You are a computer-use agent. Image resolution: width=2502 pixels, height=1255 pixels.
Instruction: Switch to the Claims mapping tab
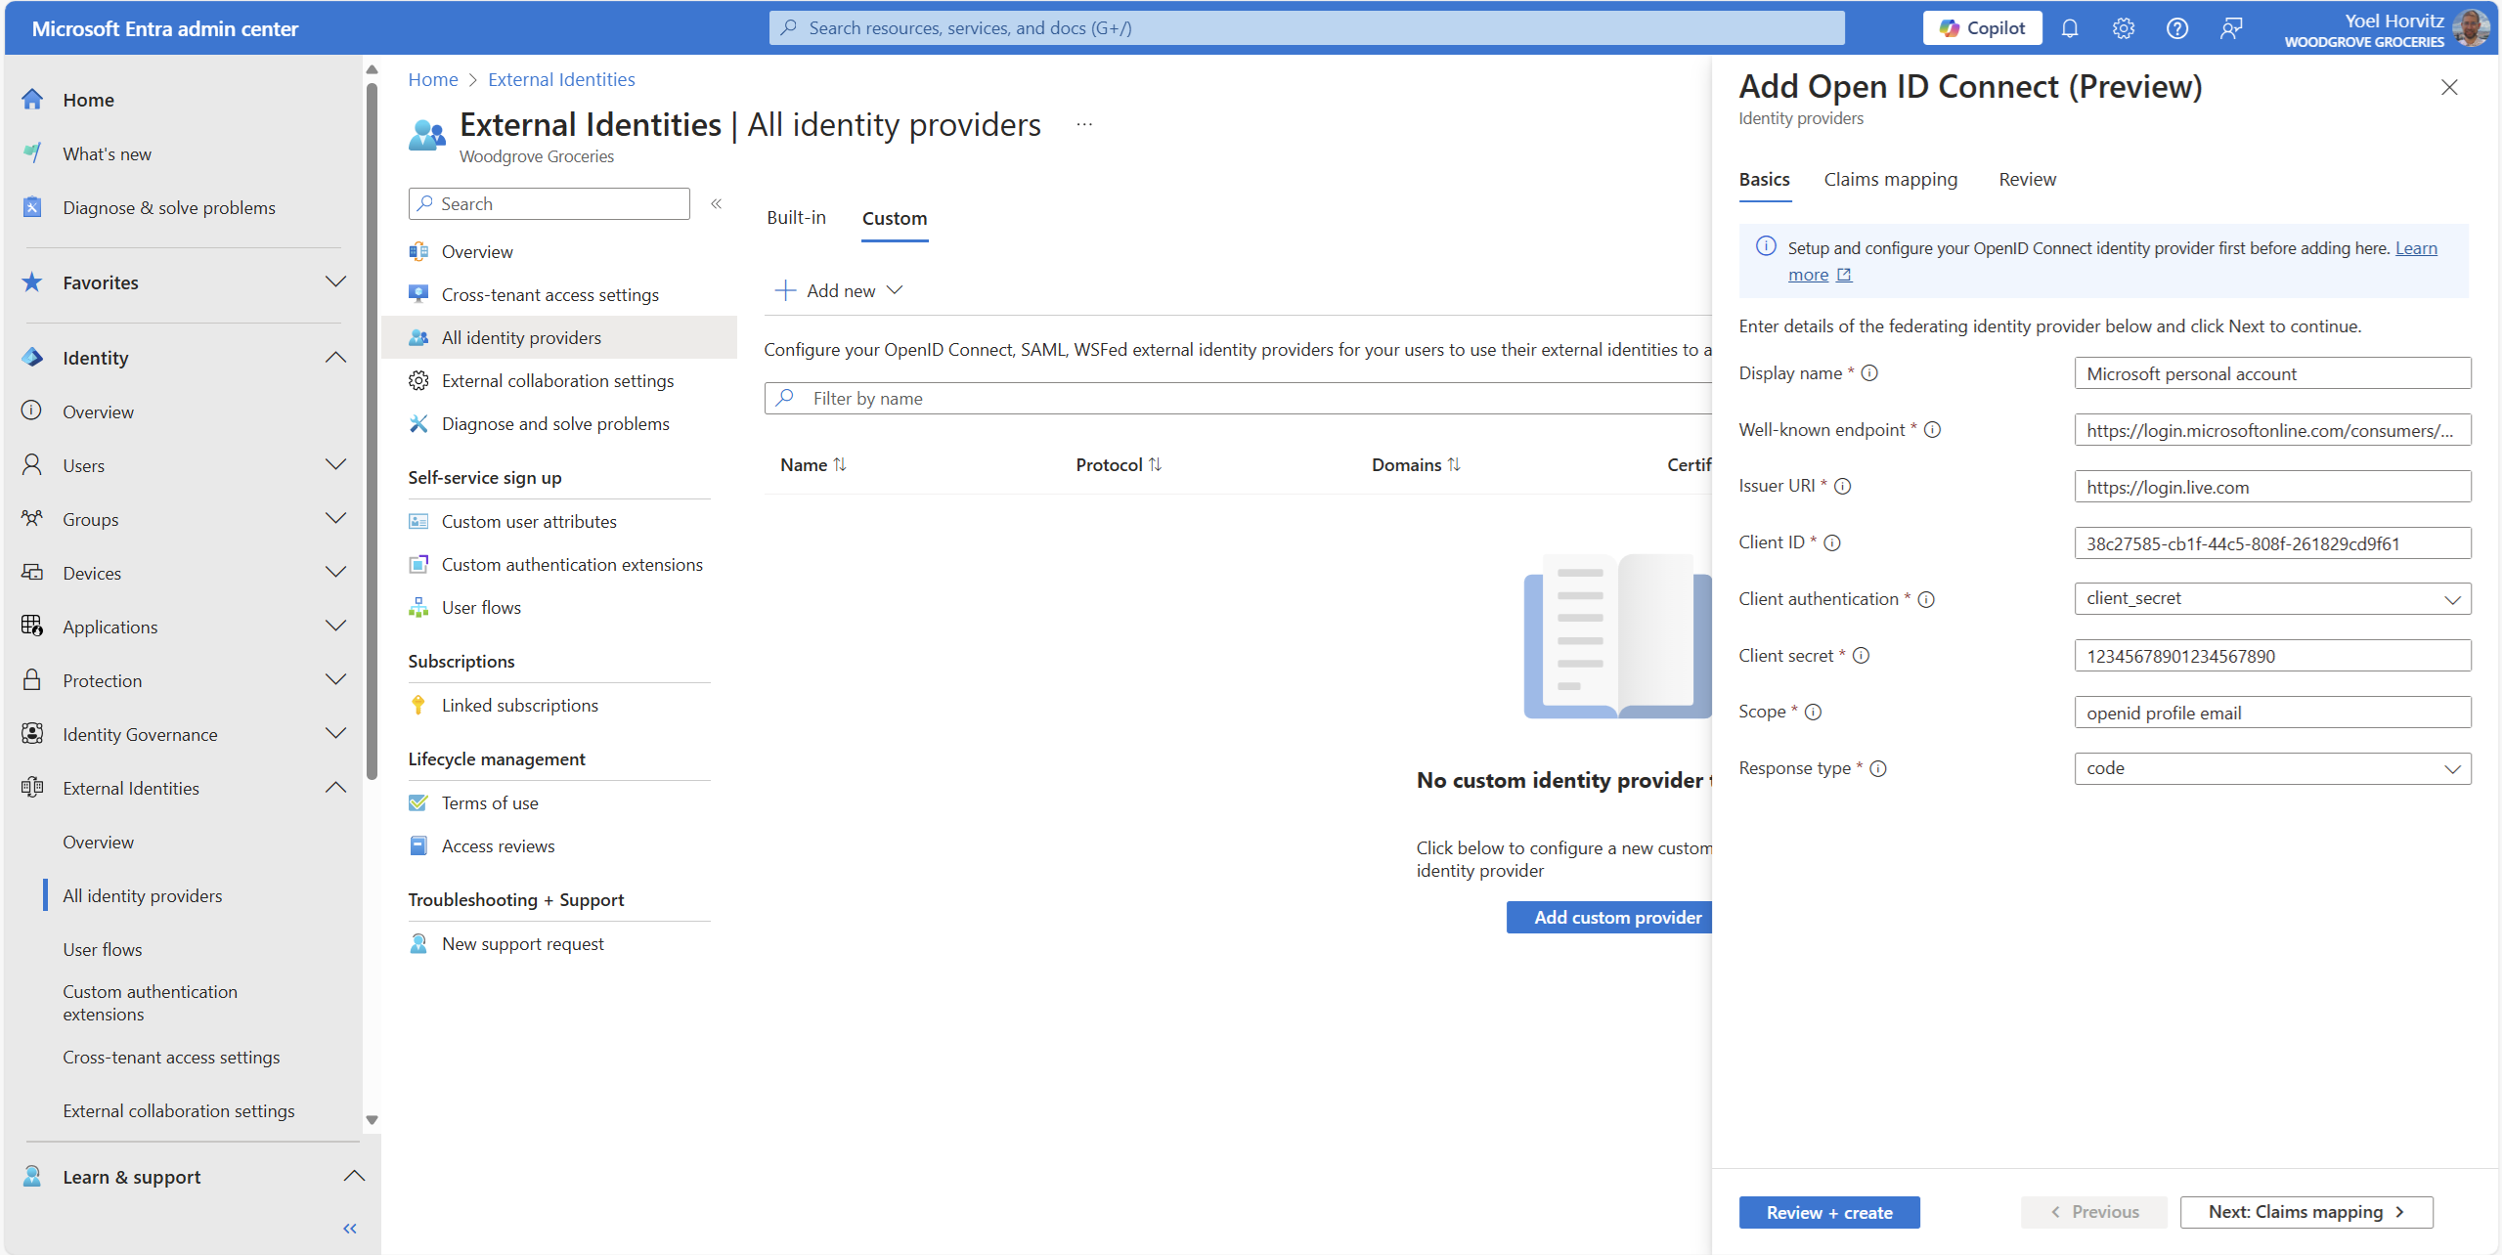click(x=1890, y=179)
